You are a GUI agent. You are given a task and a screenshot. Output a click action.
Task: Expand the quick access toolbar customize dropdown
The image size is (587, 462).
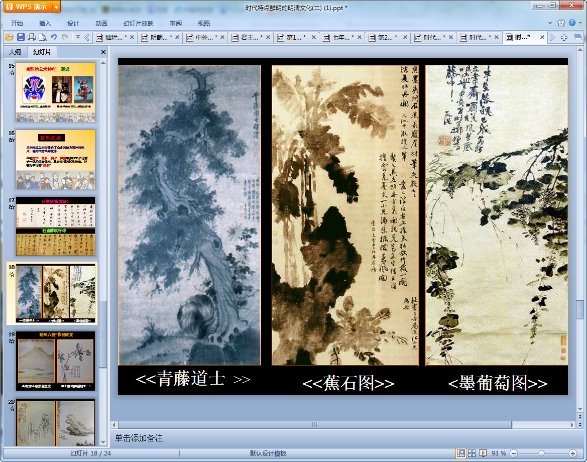tap(77, 37)
